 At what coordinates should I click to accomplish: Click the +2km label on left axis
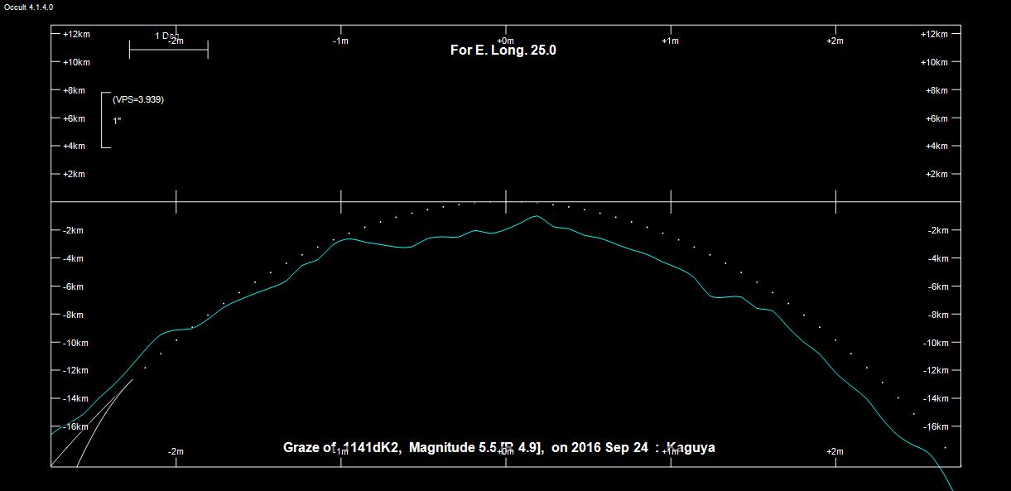74,174
